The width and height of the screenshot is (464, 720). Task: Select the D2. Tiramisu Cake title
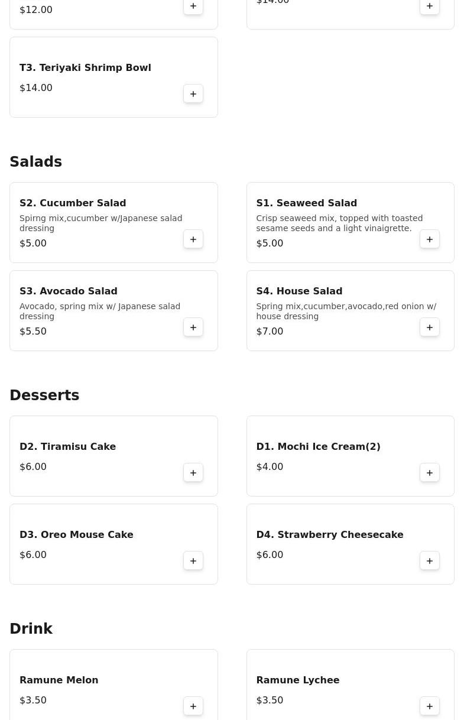pyautogui.click(x=67, y=446)
